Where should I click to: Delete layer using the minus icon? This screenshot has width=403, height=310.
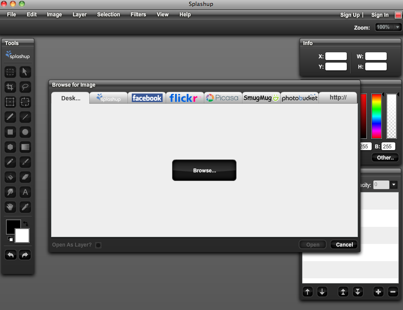[393, 292]
